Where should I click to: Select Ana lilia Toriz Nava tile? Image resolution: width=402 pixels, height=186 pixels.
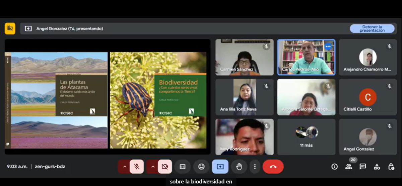pyautogui.click(x=245, y=97)
